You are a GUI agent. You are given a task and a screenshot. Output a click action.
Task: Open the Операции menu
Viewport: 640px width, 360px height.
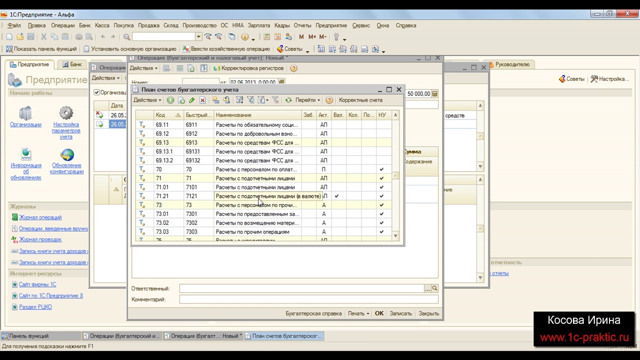pyautogui.click(x=62, y=25)
